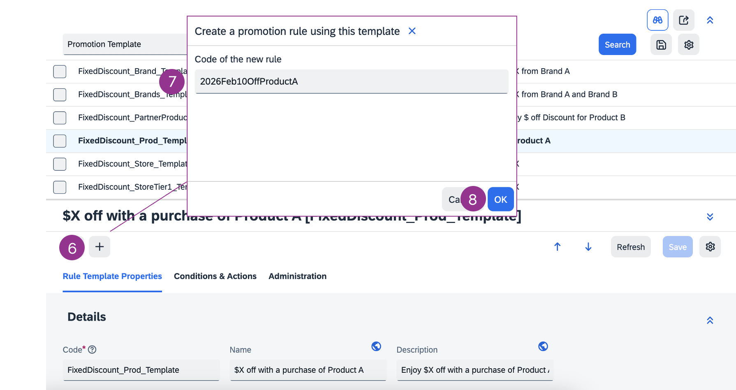Click the globe icon beside Name field

[x=376, y=346]
